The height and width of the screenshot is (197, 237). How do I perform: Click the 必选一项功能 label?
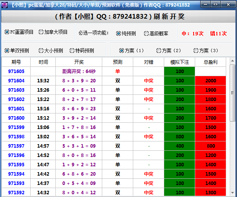[x=93, y=33]
